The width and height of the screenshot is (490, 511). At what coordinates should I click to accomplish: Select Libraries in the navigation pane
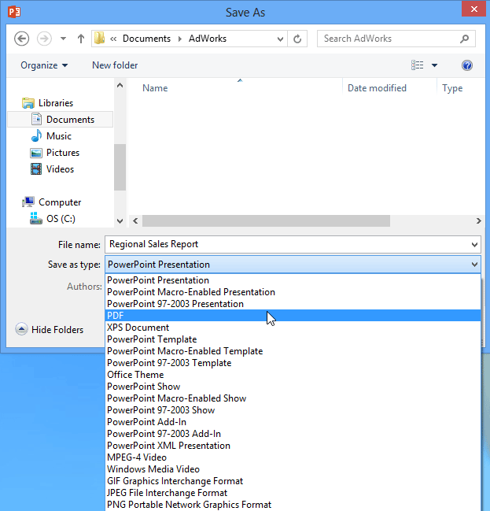[x=55, y=103]
